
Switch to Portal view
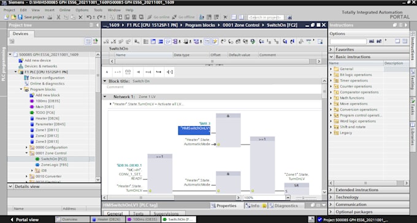25,220
